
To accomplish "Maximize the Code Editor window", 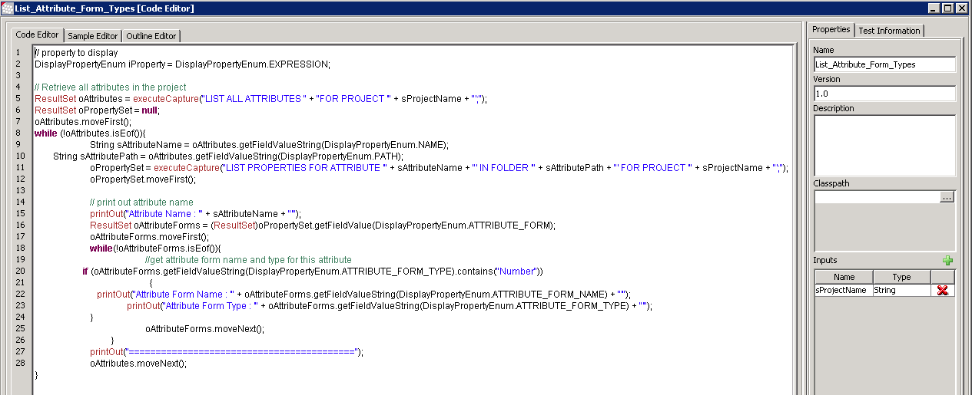I will pyautogui.click(x=948, y=8).
